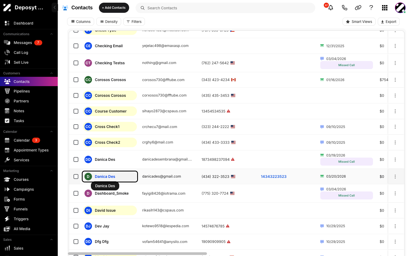Click the US flag icon for Dashboard_Smoke phone
Viewport: 412px width, 256px height.
pos(232,193)
